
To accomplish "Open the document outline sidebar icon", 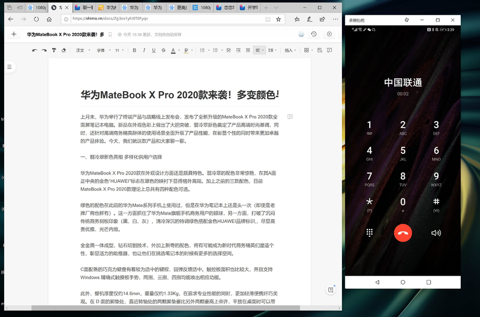I will click(9, 67).
